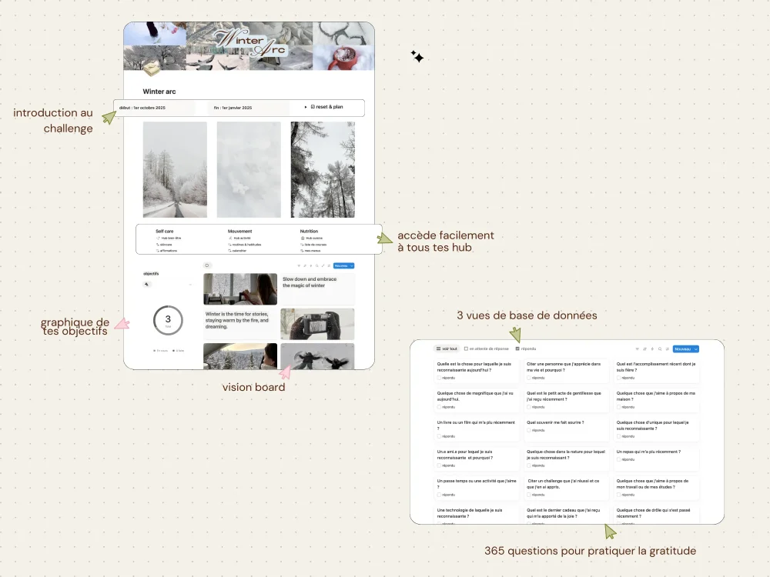Check répondu under 'Citer une personne que j'apprécie'

pos(529,378)
